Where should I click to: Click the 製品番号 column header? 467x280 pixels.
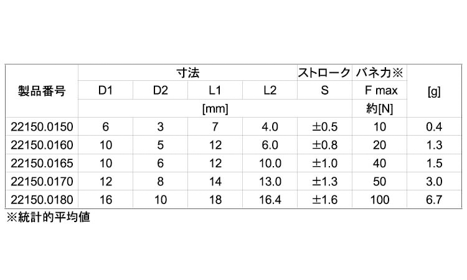(x=41, y=91)
